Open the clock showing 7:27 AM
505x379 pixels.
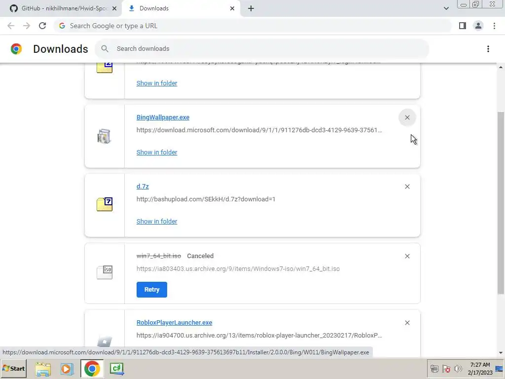(x=480, y=369)
